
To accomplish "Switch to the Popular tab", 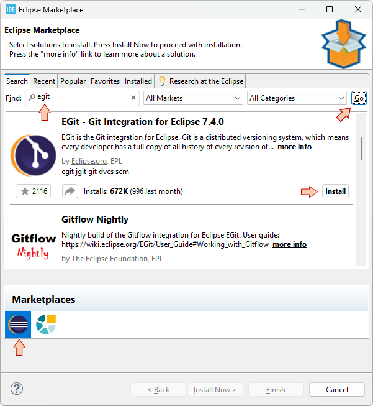I will 73,81.
